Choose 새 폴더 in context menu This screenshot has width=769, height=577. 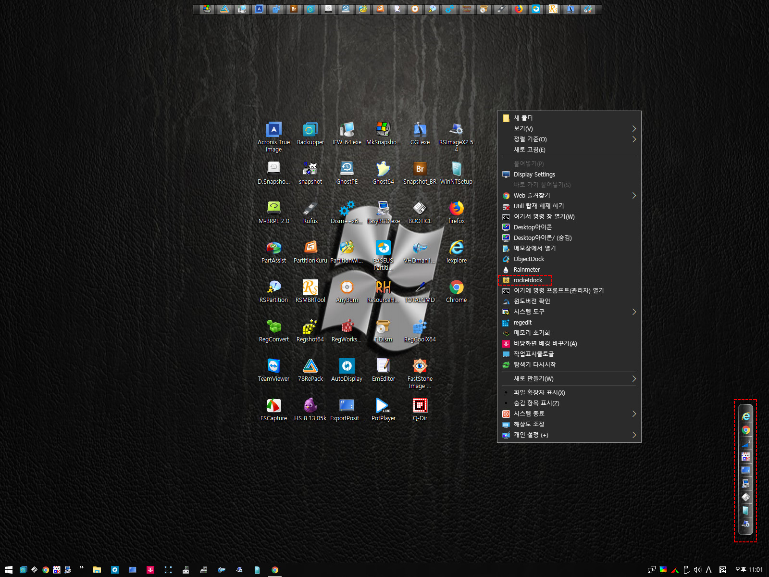569,118
